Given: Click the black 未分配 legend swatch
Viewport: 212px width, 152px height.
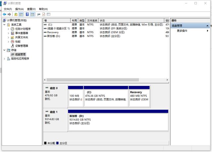Looking at the screenshot, I should point(45,143).
